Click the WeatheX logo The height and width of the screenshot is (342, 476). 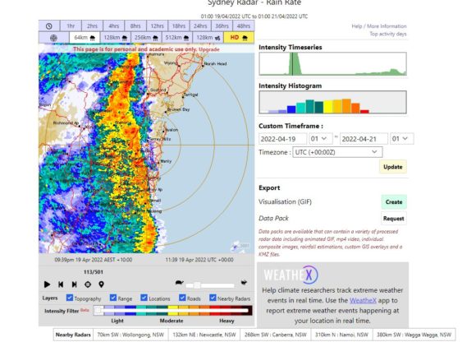coord(291,275)
